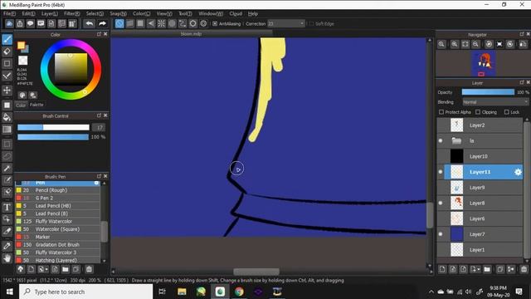Image resolution: width=531 pixels, height=299 pixels.
Task: Click the Redo arrow
Action: tap(102, 23)
